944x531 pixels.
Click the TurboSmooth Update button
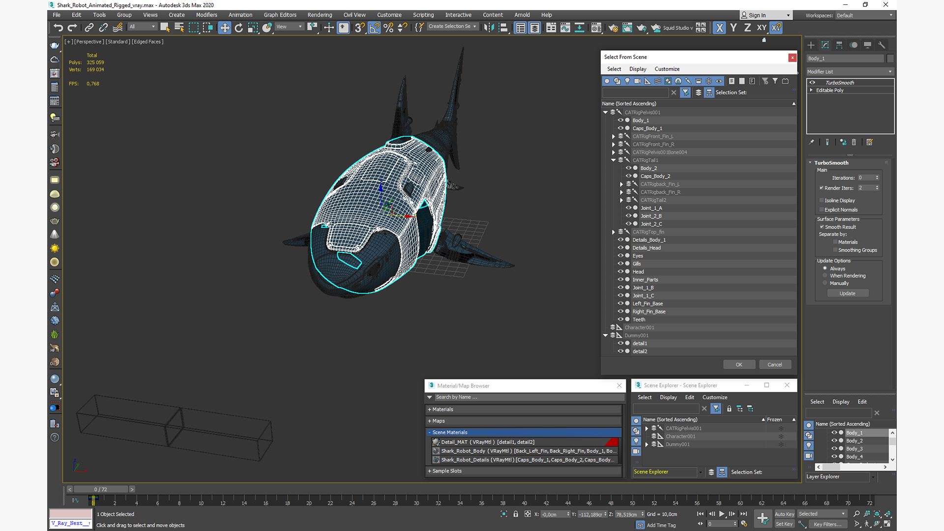click(848, 293)
